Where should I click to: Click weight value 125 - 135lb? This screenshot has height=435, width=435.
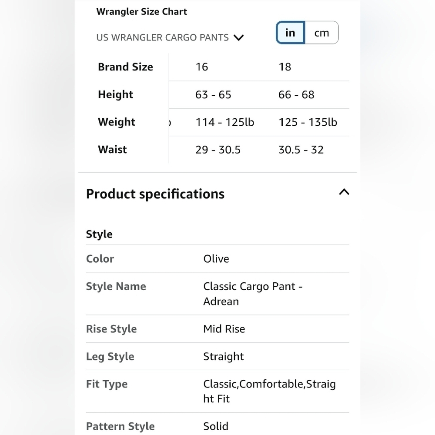coord(308,122)
